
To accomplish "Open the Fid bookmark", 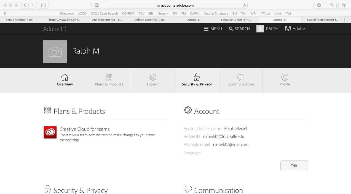I will pyautogui.click(x=184, y=13).
